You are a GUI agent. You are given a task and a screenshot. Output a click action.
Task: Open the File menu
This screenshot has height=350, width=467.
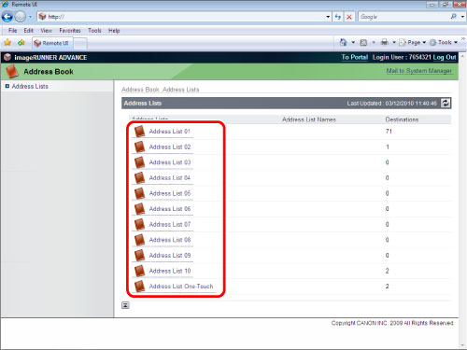pos(13,31)
